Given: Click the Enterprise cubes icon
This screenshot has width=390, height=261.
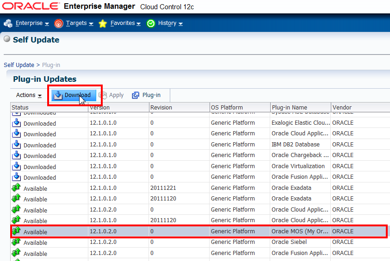Looking at the screenshot, I should (8, 24).
